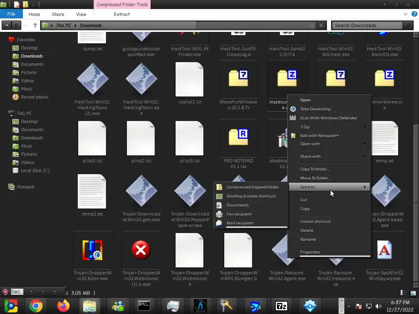Open Google Chrome from taskbar
Image resolution: width=419 pixels, height=314 pixels.
coord(36,306)
